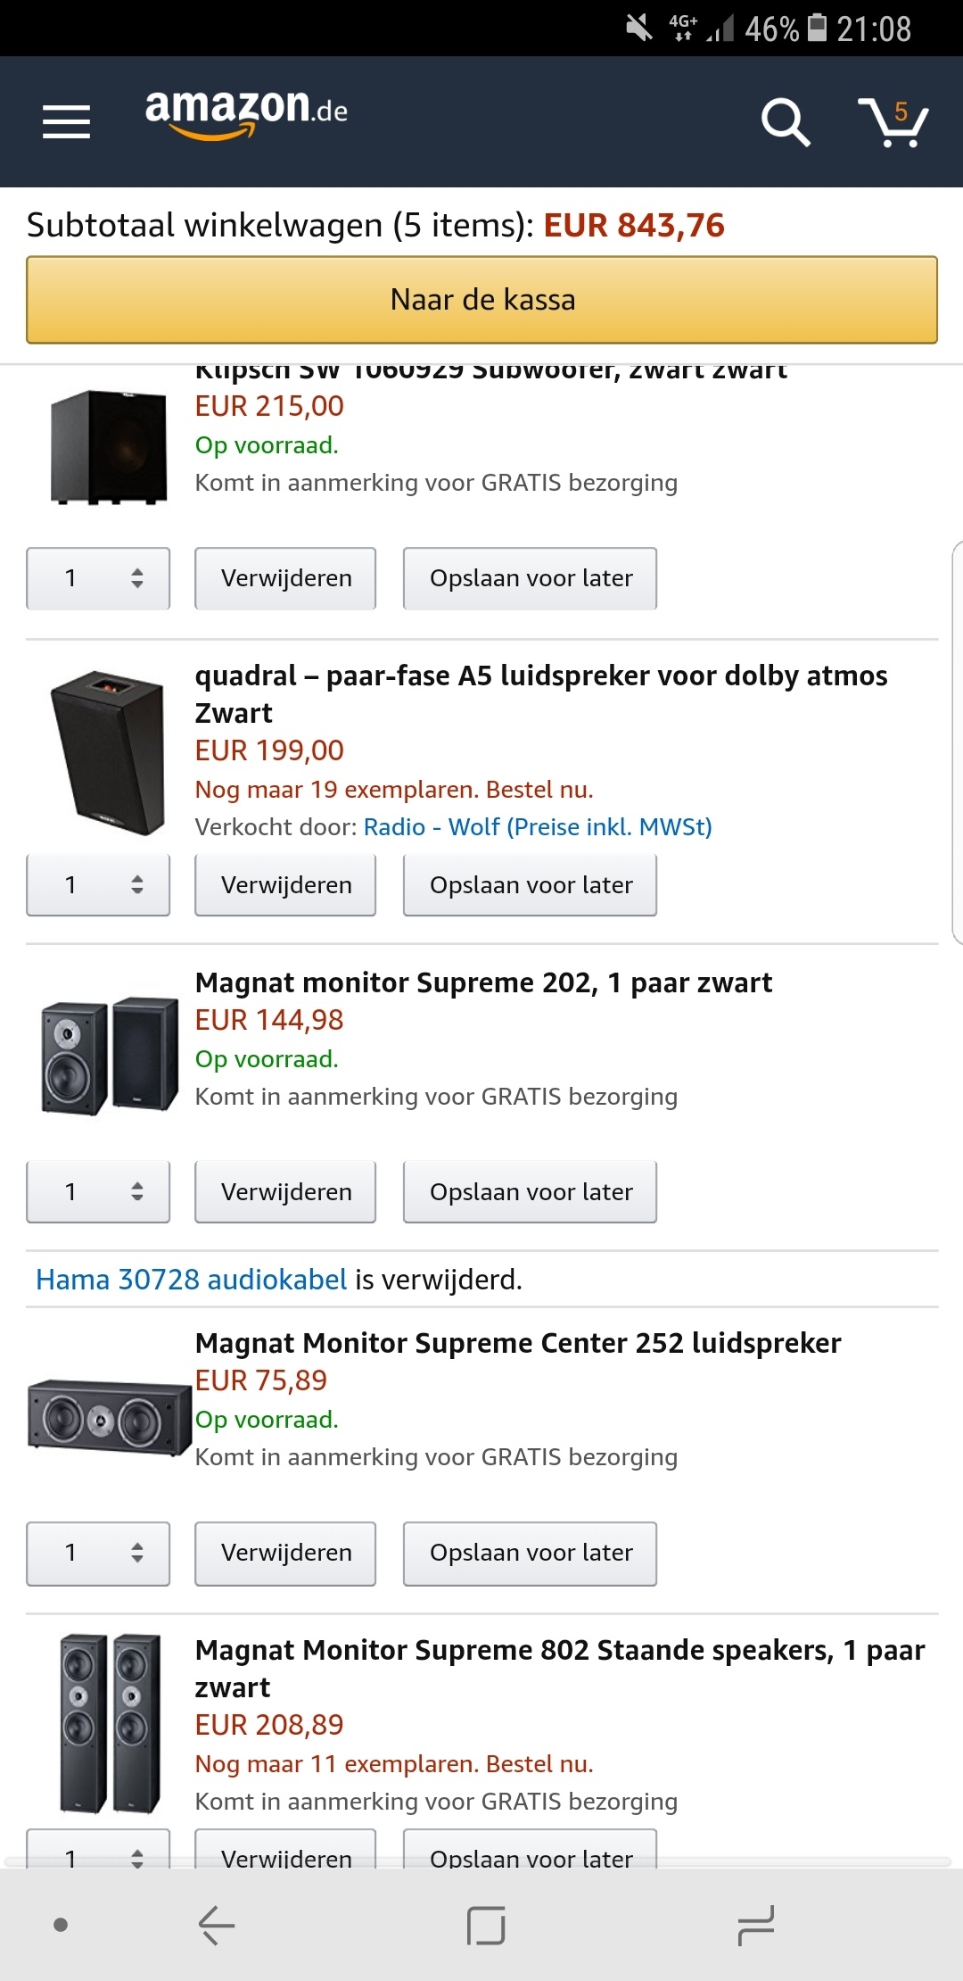Image resolution: width=963 pixels, height=1981 pixels.
Task: Expand quantity selector for quadral A5 speaker
Action: [x=98, y=885]
